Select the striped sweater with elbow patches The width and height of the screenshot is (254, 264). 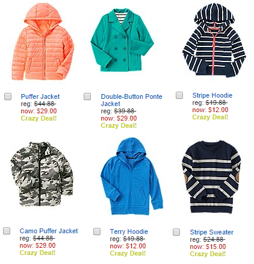(211, 177)
